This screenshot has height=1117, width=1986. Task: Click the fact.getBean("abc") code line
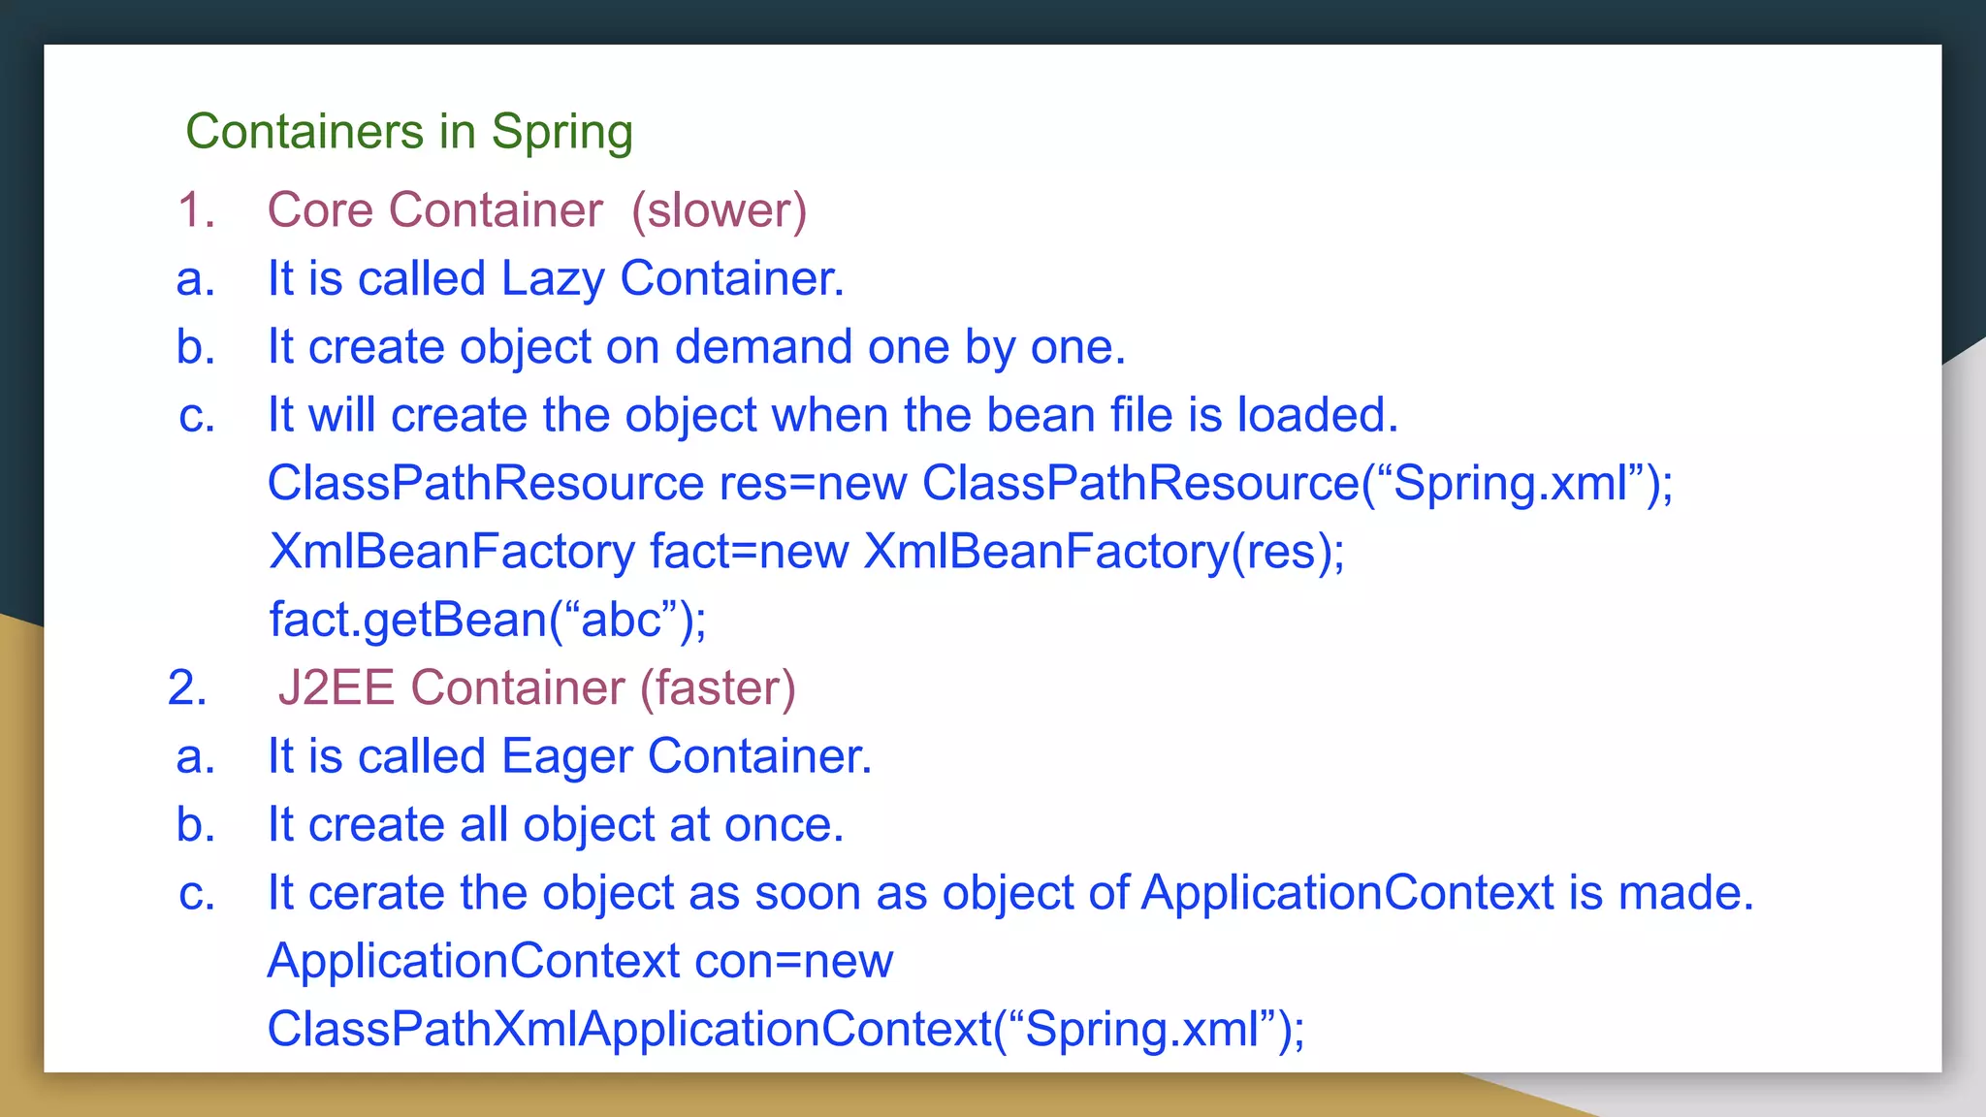tap(488, 620)
